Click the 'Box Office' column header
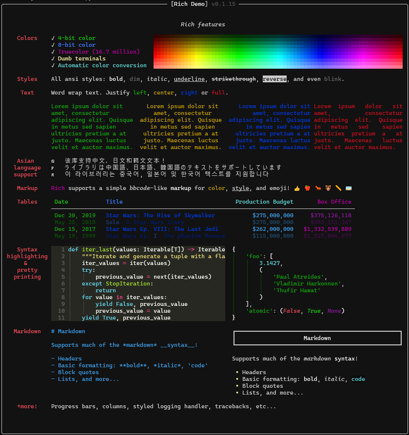The image size is (409, 435). [x=334, y=202]
